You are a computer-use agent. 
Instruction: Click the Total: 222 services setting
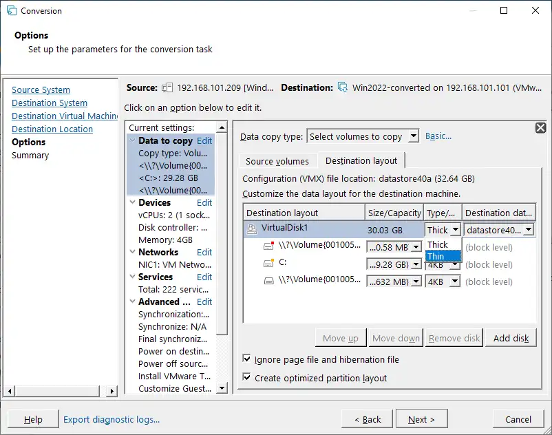coord(173,289)
